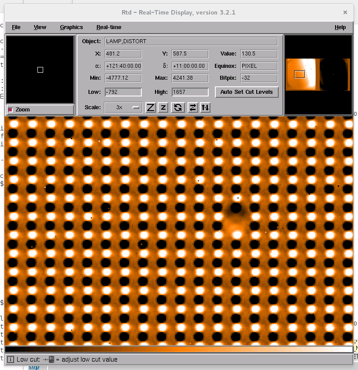Viewport: 358px width, 370px height.
Task: Open the View menu
Action: [40, 27]
